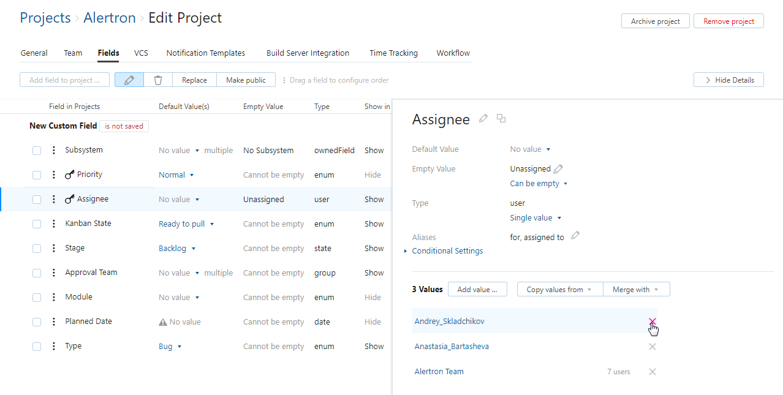Rename Assignee using the pencil beside the heading

(483, 118)
